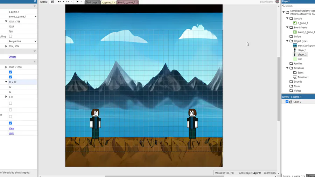The height and width of the screenshot is (177, 315).
Task: Toggle Layer 0 visibility checkbox
Action: (x=287, y=102)
